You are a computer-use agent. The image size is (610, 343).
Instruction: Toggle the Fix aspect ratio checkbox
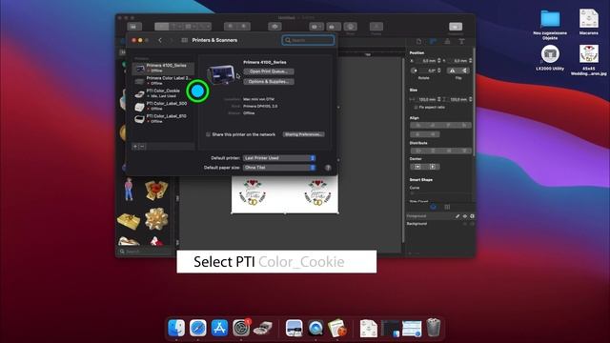pos(416,108)
